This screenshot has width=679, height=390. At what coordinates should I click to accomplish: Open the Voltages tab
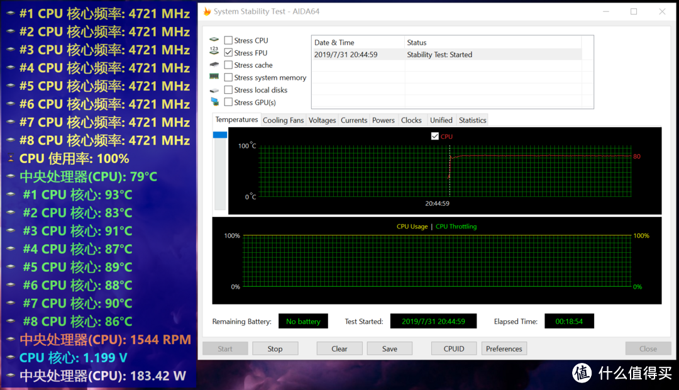tap(322, 121)
